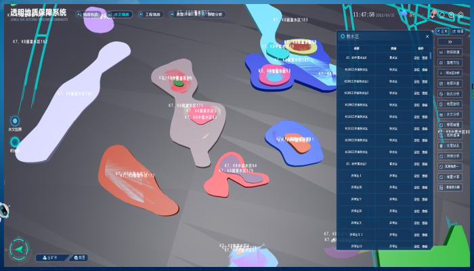Viewport: 474px width, 271px height.
Task: Open 水文分析 tool in right toolbar
Action: click(x=451, y=114)
